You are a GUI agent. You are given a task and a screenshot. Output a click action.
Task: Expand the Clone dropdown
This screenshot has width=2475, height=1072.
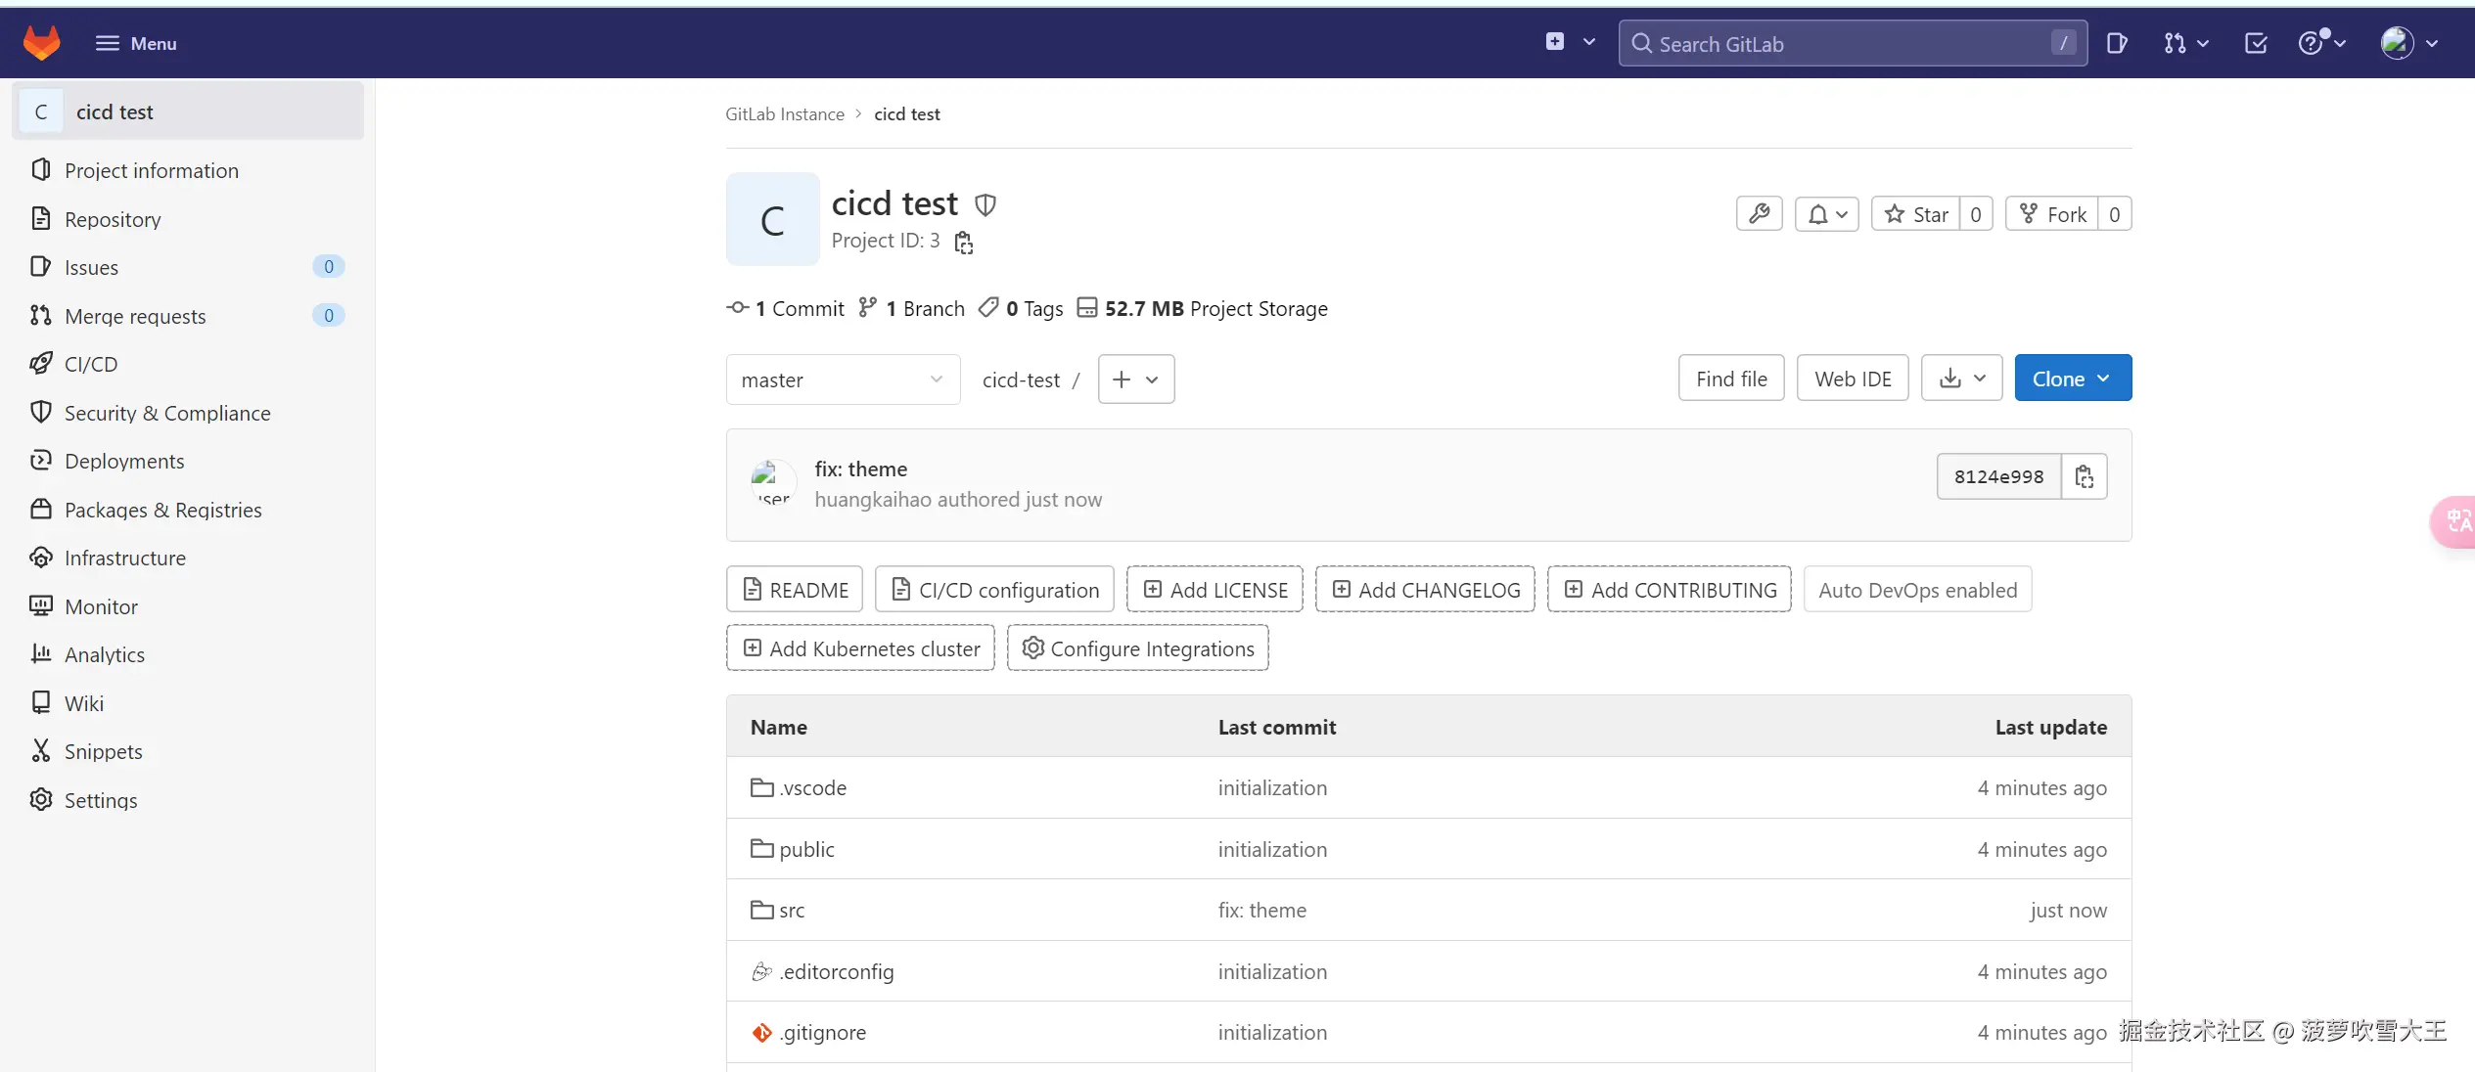tap(2072, 379)
